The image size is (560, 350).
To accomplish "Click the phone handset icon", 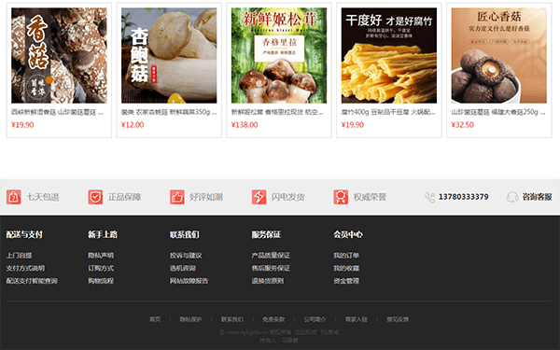I will pos(429,197).
